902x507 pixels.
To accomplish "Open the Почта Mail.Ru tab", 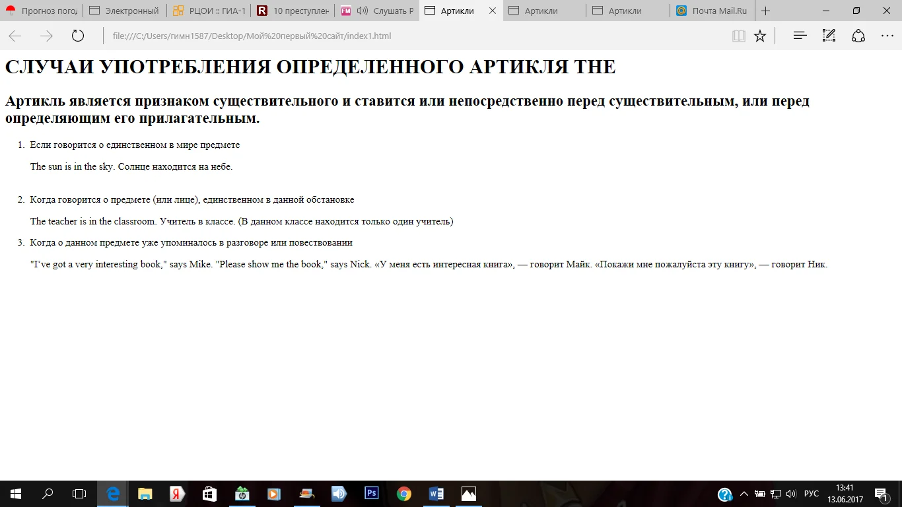I will pos(712,11).
